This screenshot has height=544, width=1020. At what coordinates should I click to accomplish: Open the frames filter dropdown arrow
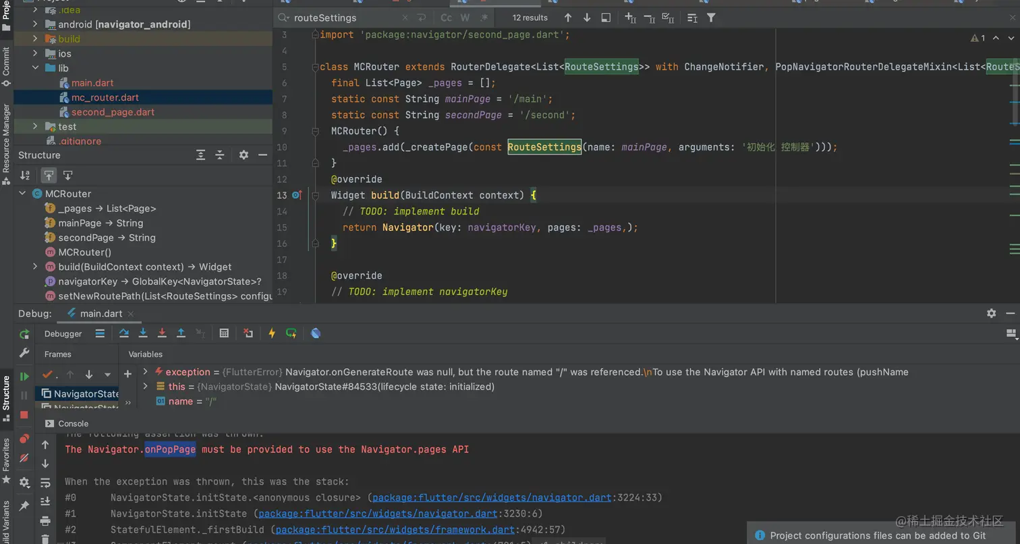[107, 374]
